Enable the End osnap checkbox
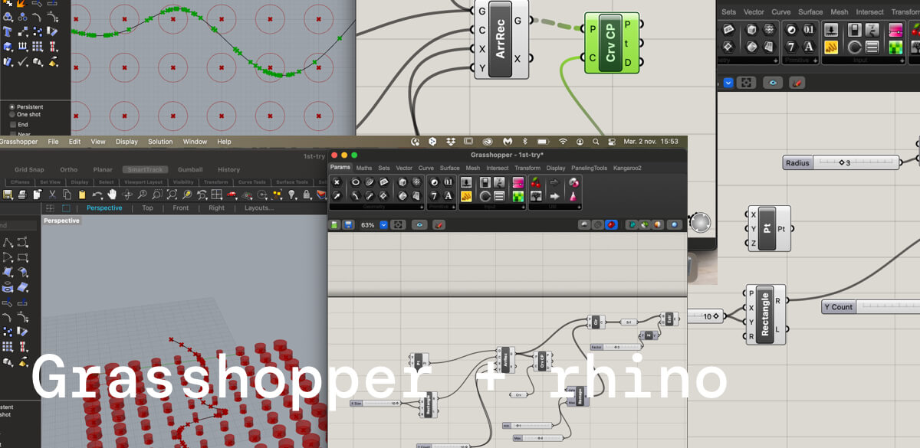The width and height of the screenshot is (920, 448). pos(12,124)
